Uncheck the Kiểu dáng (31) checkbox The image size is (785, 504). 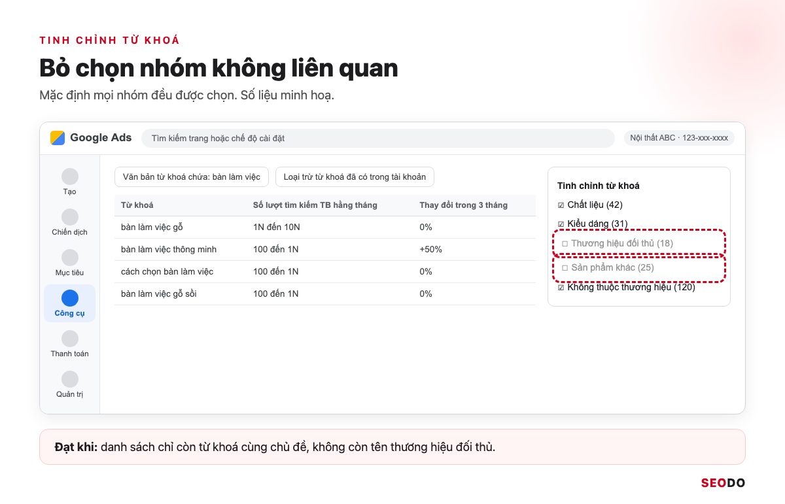point(561,224)
